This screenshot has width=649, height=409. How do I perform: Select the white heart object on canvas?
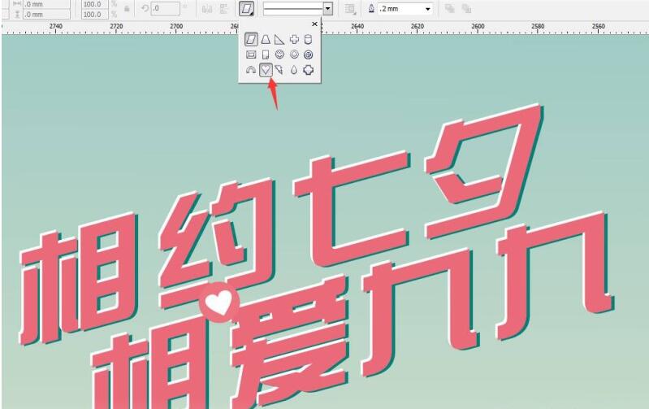[219, 302]
